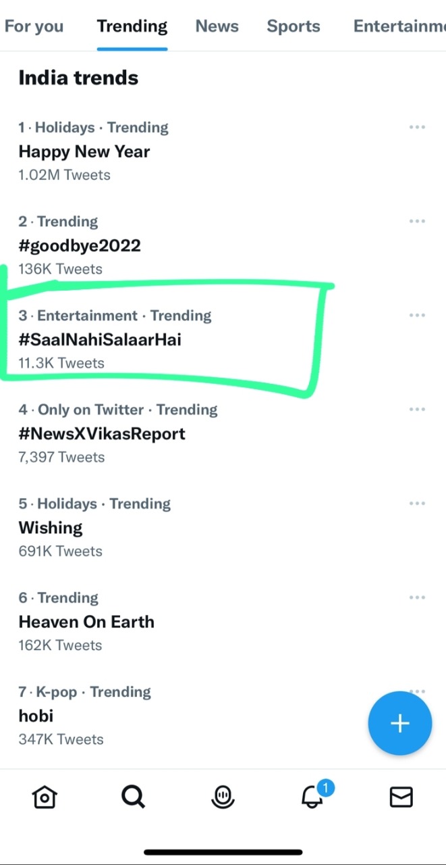The height and width of the screenshot is (865, 446).
Task: Open the For you tab
Action: (x=34, y=26)
